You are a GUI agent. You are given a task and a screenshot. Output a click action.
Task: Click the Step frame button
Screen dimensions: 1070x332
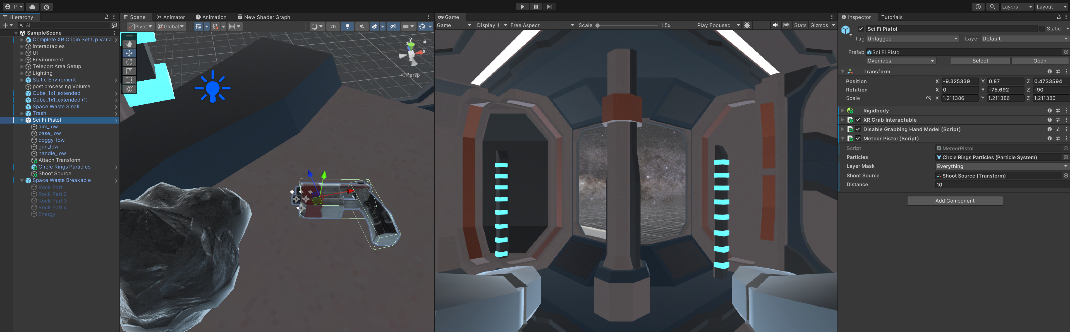[549, 7]
